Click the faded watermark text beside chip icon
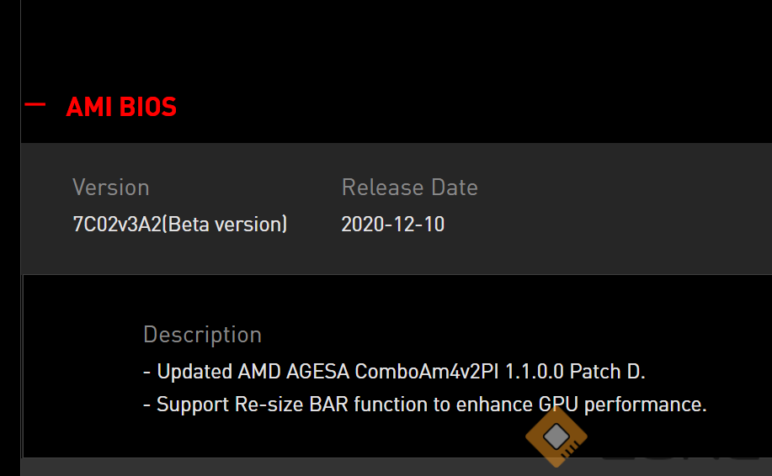Screen dimensions: 772x476 tap(680, 452)
